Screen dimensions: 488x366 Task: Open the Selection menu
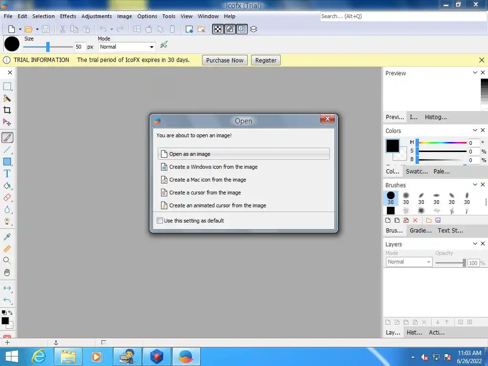(x=43, y=16)
